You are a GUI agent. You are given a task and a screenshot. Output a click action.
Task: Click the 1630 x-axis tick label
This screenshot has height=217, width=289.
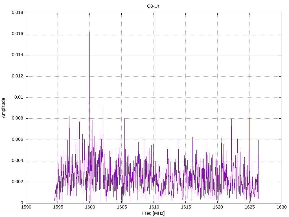pos(282,207)
